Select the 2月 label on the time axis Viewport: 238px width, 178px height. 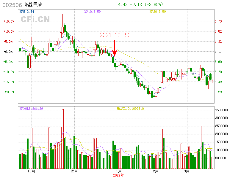click(x=156, y=171)
